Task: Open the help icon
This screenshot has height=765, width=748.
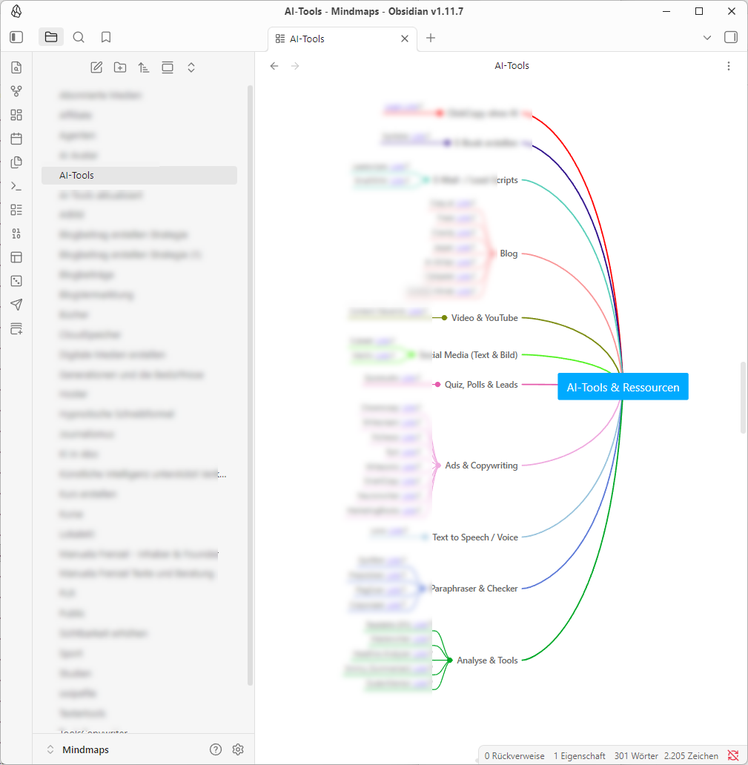Action: 215,749
